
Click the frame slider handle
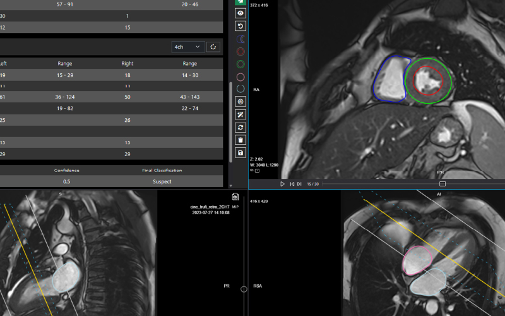click(443, 184)
